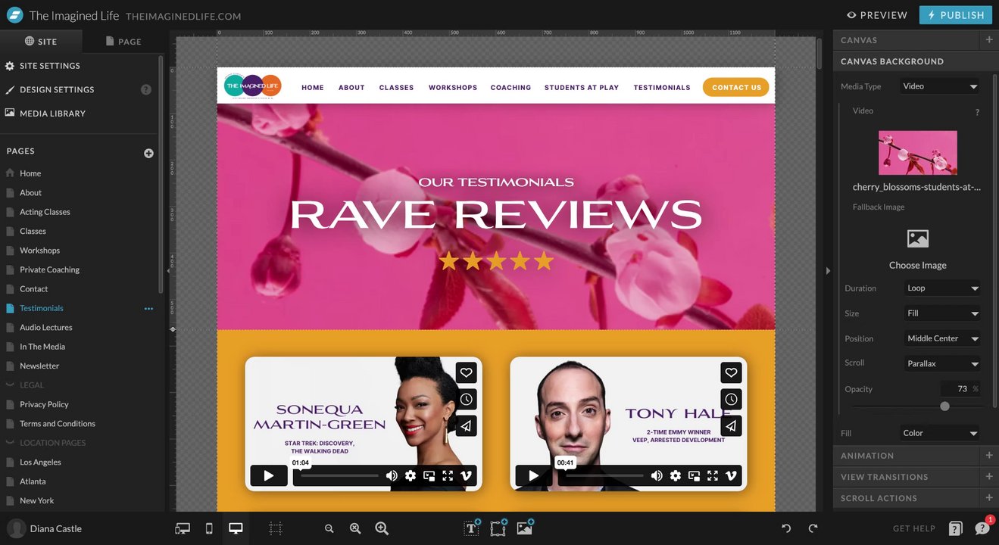Click Choose Image for fallback
The image size is (999, 545).
[x=918, y=249]
